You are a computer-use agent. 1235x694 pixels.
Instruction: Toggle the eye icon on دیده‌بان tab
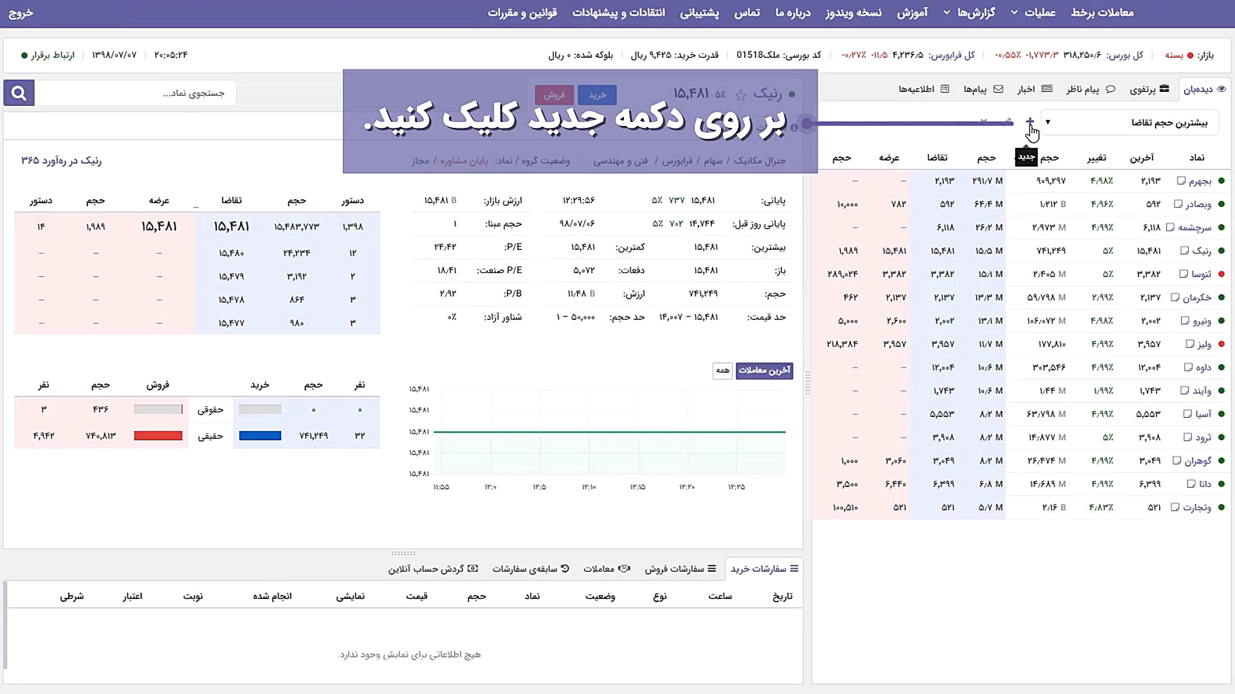[1221, 89]
